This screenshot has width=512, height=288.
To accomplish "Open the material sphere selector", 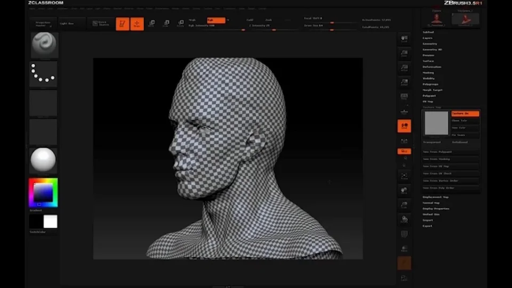I will coord(43,161).
